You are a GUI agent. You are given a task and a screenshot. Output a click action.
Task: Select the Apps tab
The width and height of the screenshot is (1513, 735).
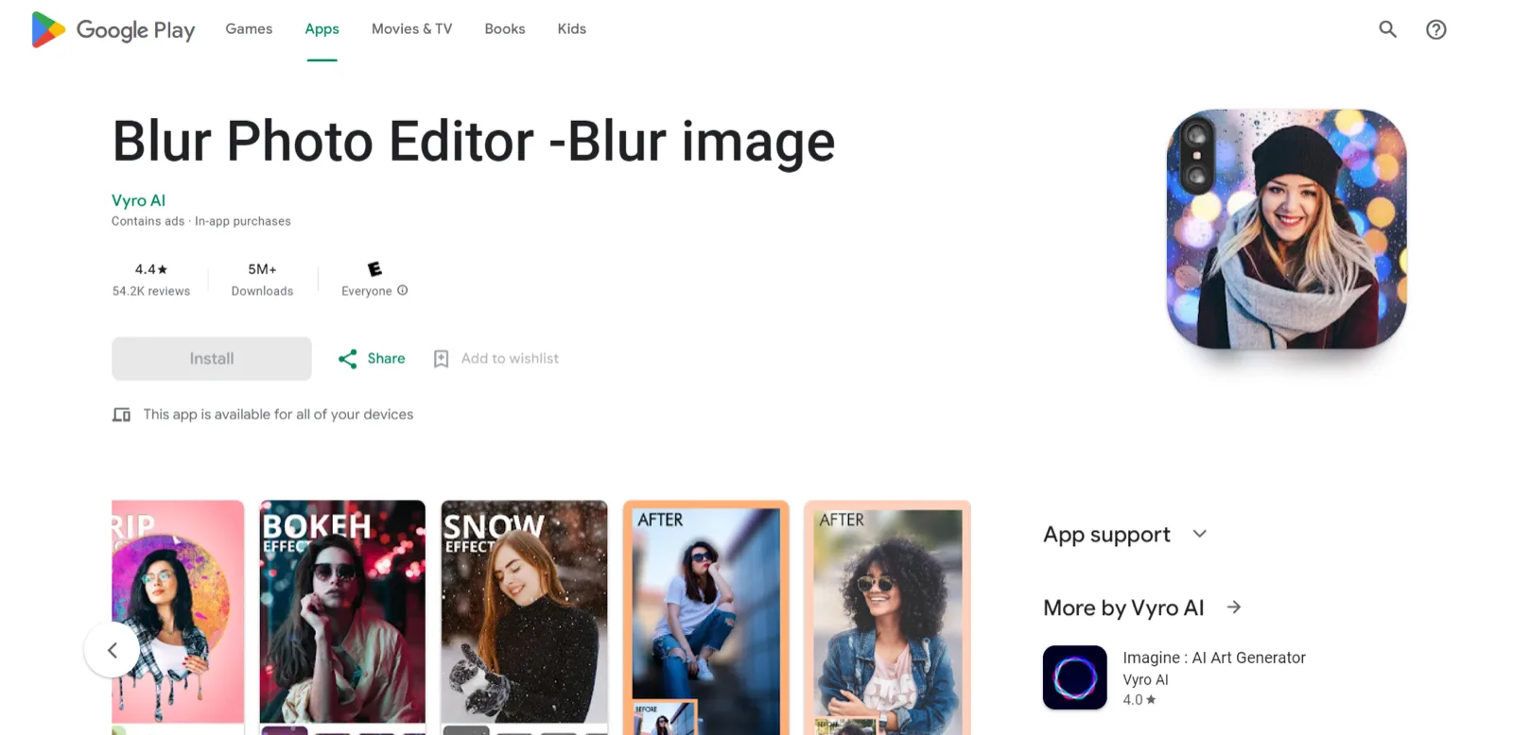click(322, 29)
